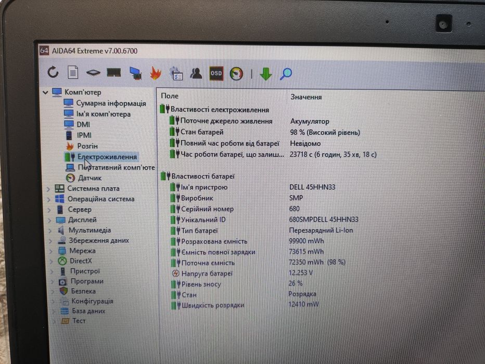Expand the Дисплей tree node
This screenshot has width=485, height=364.
click(49, 220)
